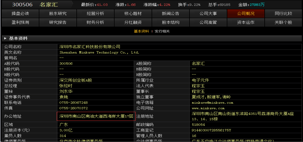Open 新闻公告 tab

point(171,14)
